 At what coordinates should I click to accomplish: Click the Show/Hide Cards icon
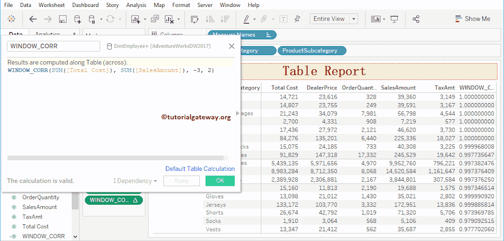click(x=376, y=19)
